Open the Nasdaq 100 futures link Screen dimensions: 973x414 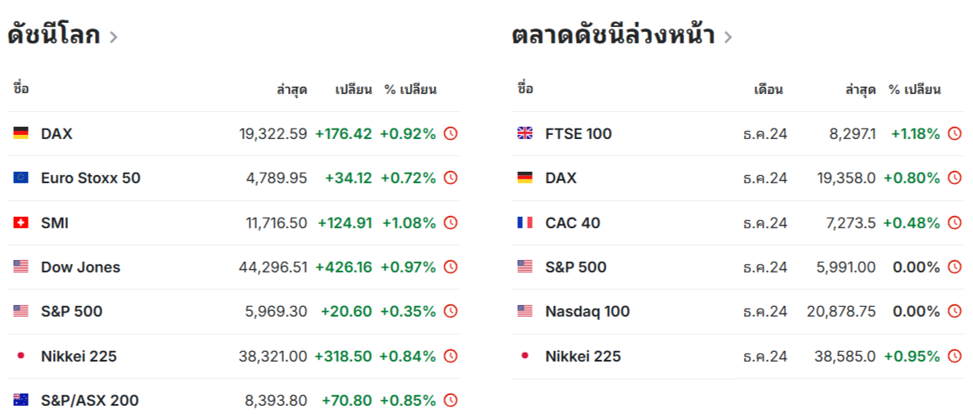(x=588, y=312)
